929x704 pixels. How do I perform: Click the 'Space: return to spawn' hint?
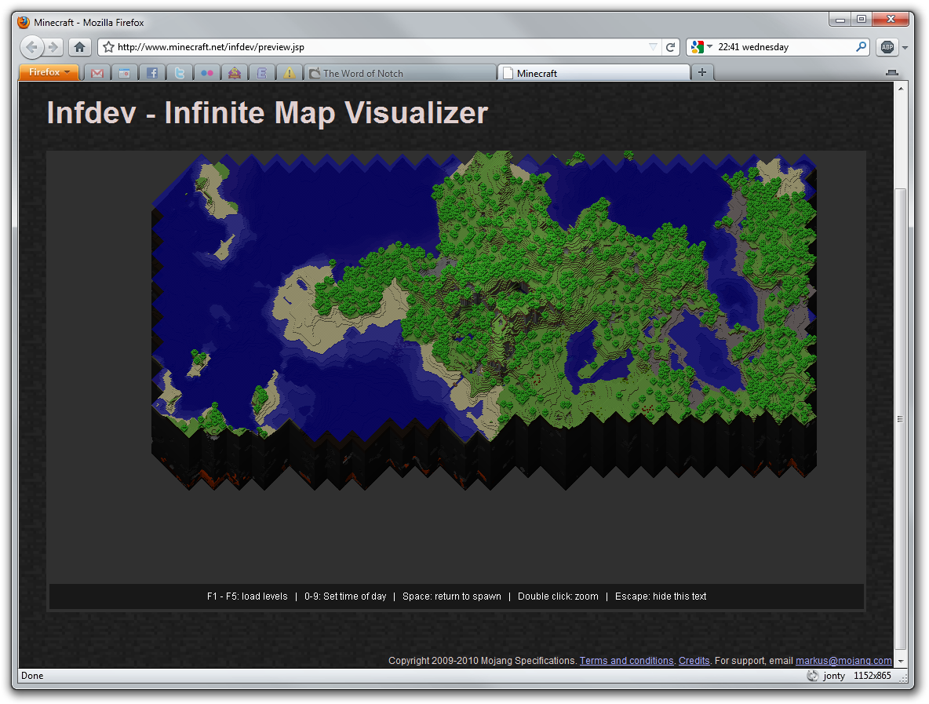451,596
